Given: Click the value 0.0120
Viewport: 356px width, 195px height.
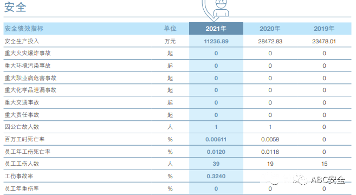Looking at the screenshot, I should (x=216, y=152).
